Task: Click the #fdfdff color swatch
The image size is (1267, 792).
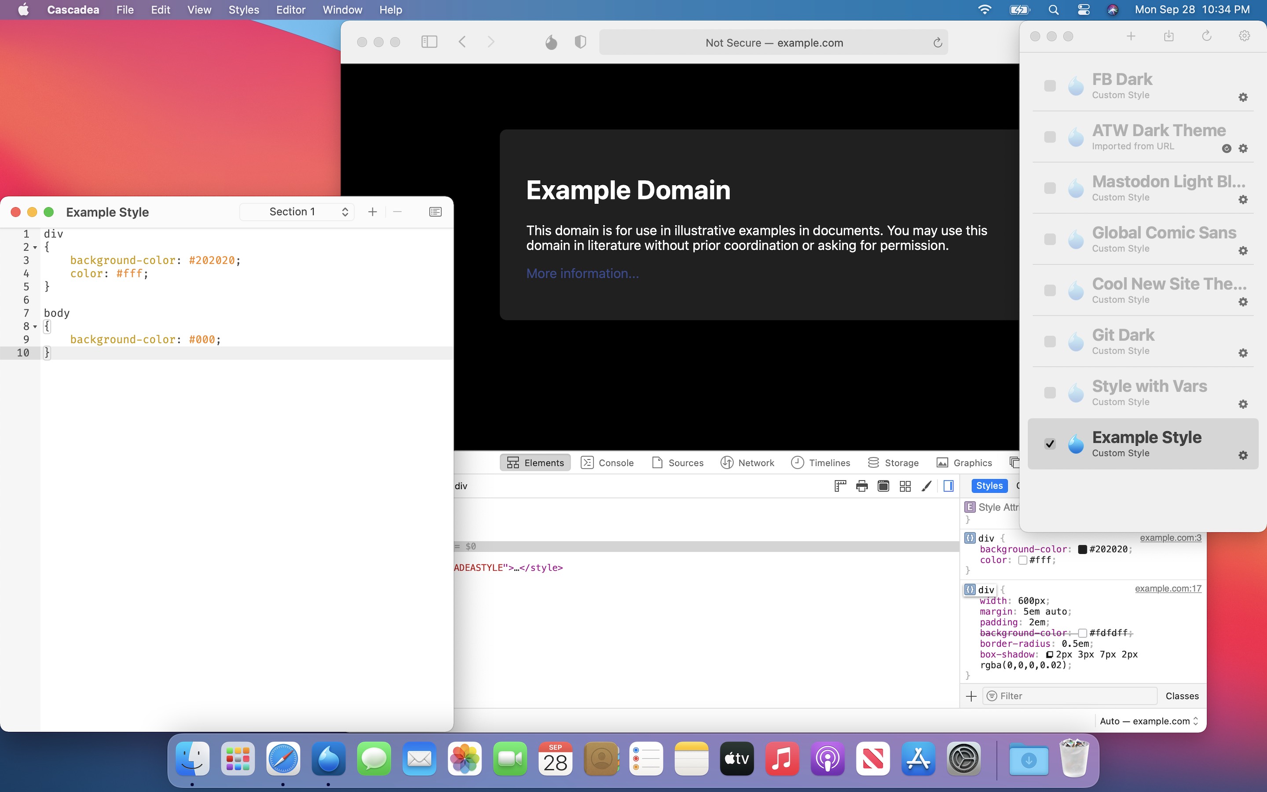Action: click(x=1082, y=633)
